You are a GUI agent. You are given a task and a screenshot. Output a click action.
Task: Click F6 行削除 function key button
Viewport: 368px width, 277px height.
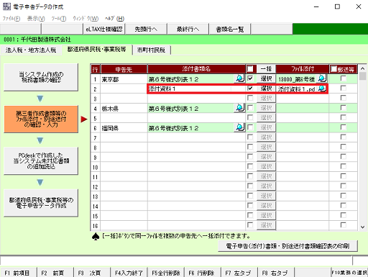(x=202, y=273)
